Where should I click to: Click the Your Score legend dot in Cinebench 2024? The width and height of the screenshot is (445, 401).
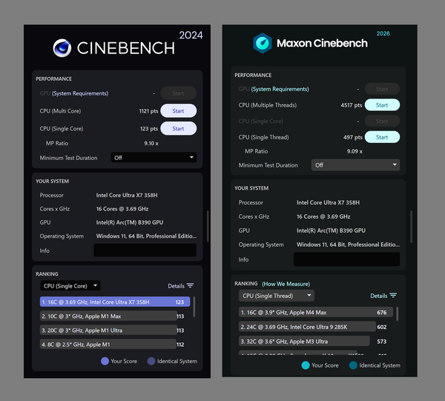coord(105,361)
